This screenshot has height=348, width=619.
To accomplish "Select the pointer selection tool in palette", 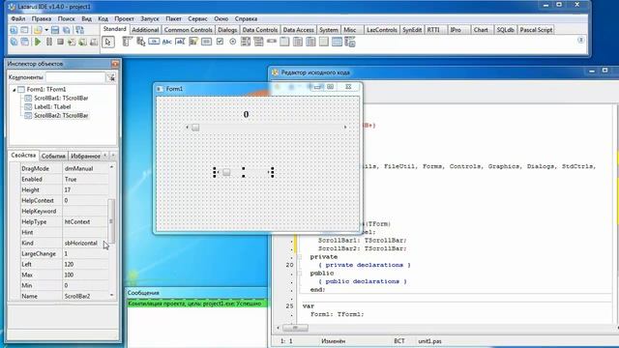I will 107,42.
